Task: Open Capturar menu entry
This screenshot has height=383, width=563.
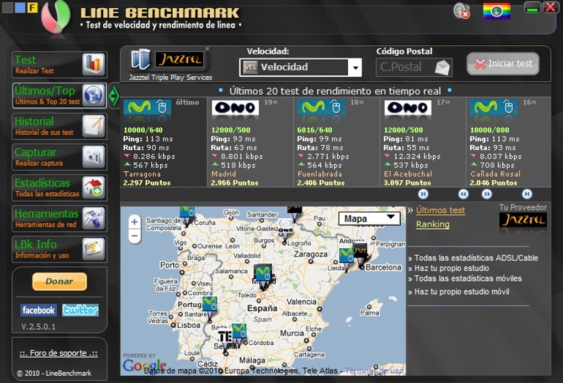Action: point(59,157)
